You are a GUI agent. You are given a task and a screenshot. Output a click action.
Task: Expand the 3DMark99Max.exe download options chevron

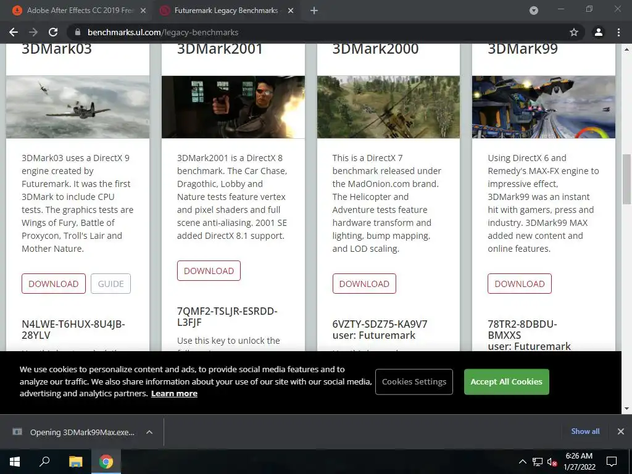pyautogui.click(x=149, y=432)
